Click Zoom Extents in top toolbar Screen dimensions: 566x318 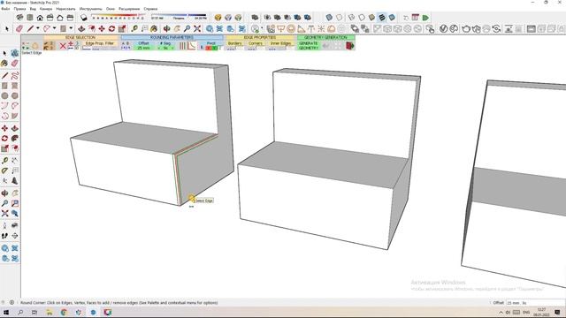(197, 28)
